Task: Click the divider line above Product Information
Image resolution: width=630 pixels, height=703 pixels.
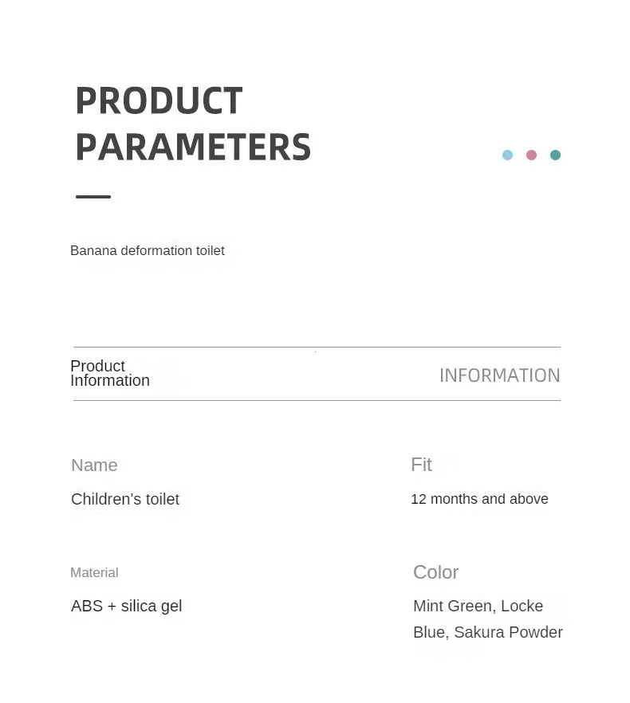Action: 317,347
